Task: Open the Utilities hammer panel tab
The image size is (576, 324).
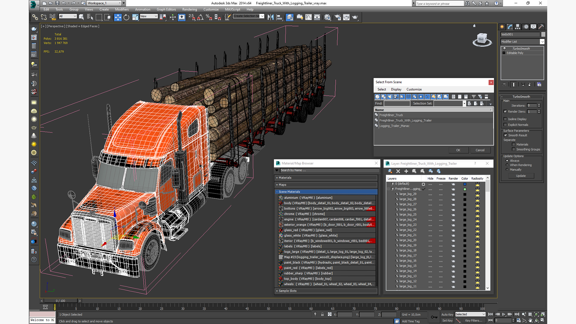Action: click(541, 27)
